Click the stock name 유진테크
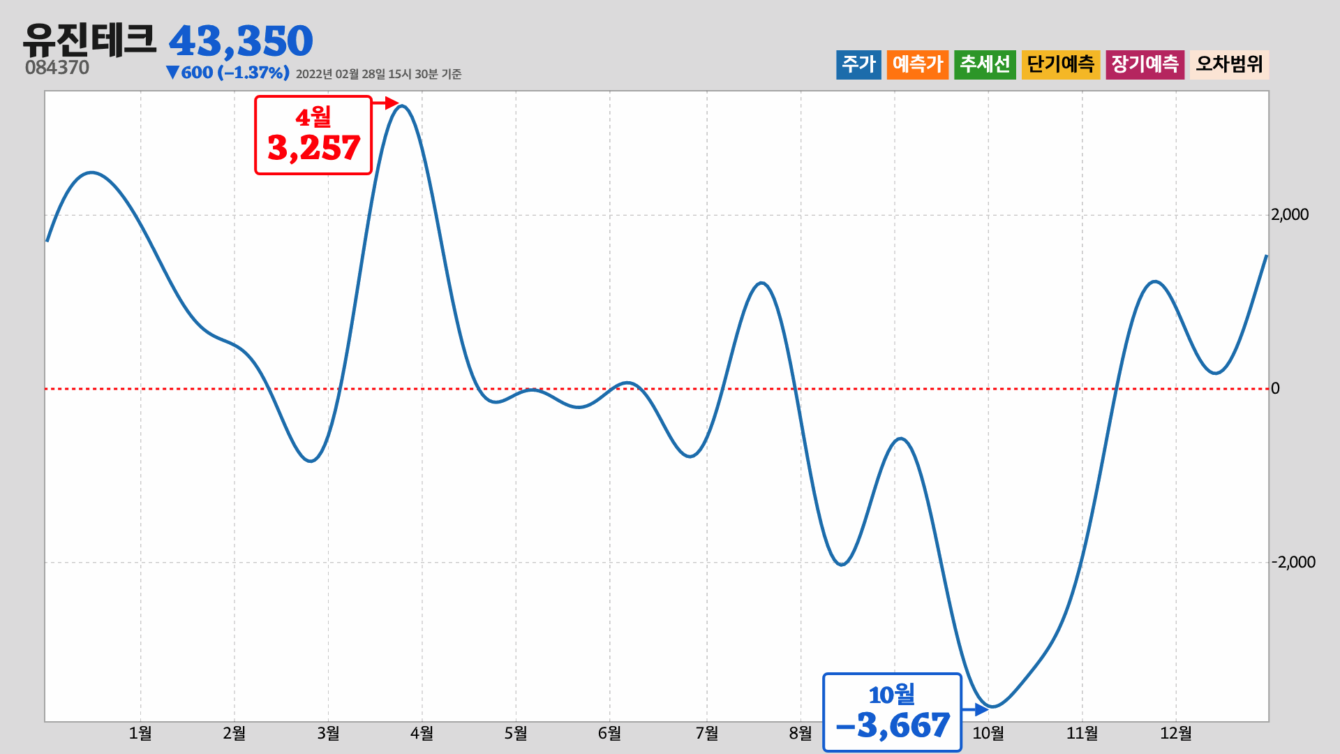 [x=89, y=39]
